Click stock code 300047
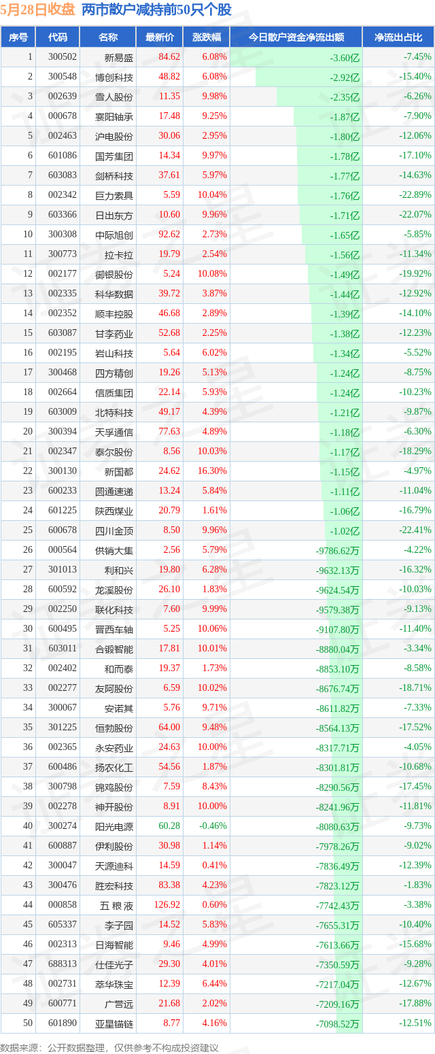This screenshot has height=1054, width=435. 63,866
